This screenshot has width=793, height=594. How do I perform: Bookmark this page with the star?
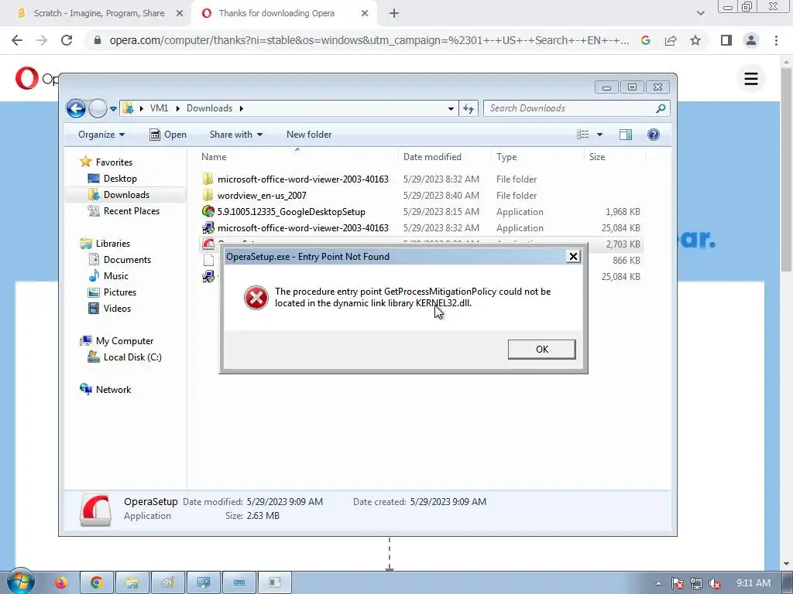coord(695,40)
